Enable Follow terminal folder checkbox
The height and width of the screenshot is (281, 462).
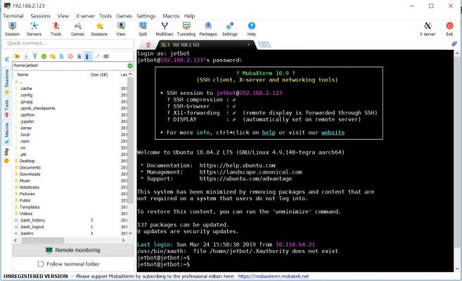(x=41, y=264)
